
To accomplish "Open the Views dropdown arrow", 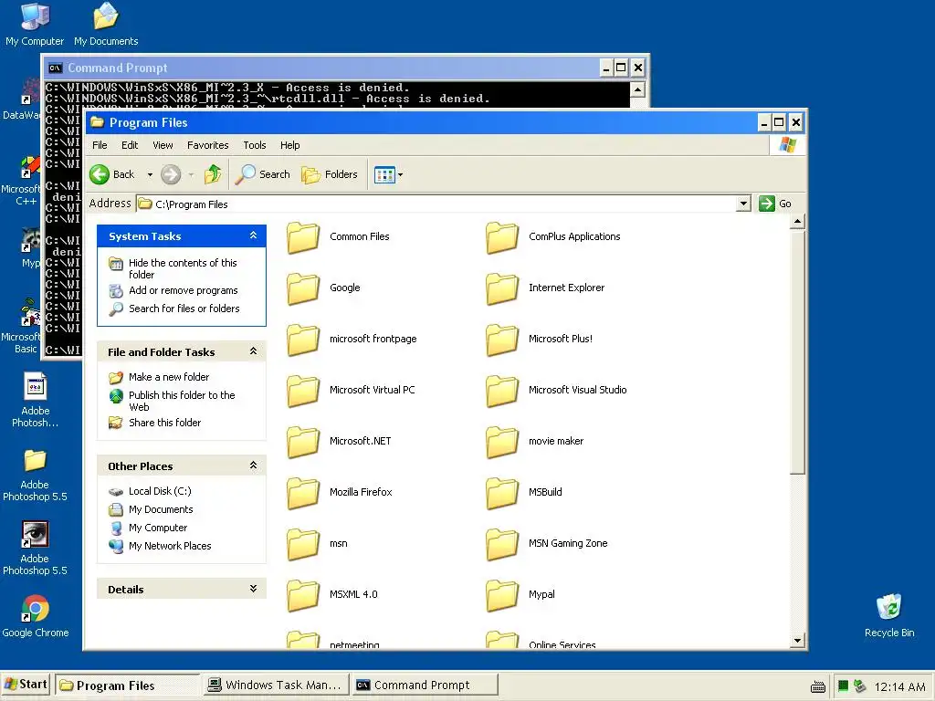I will point(400,174).
